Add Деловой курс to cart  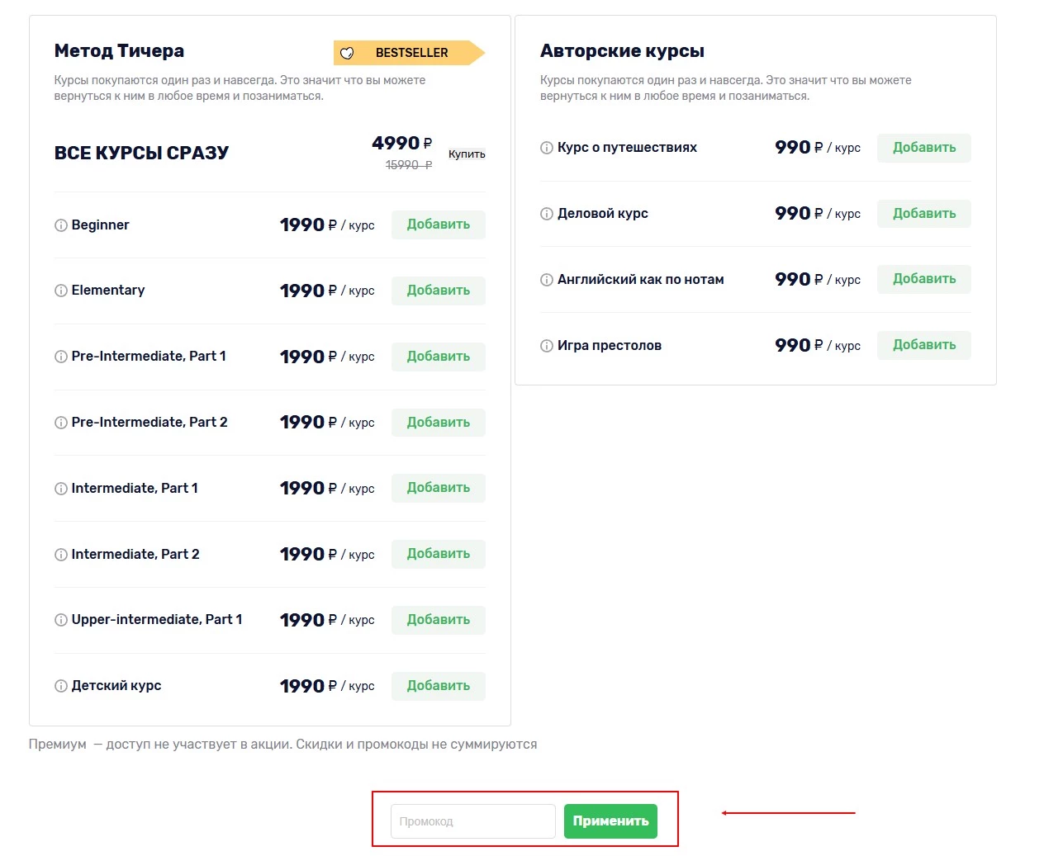pos(923,214)
